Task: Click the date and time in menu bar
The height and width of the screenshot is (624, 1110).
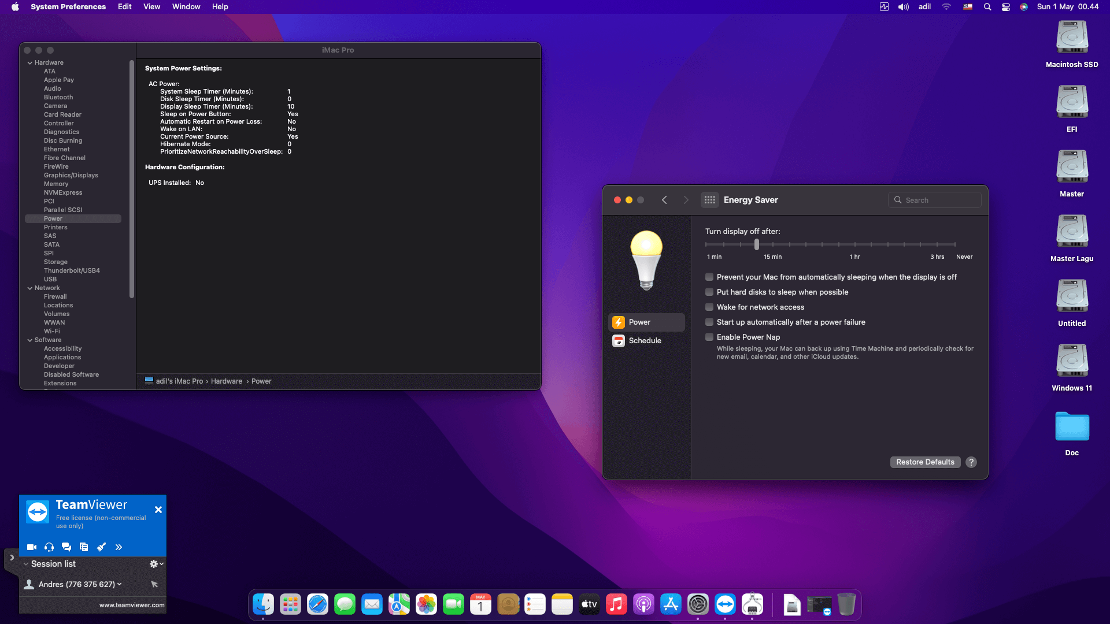Action: pos(1068,7)
